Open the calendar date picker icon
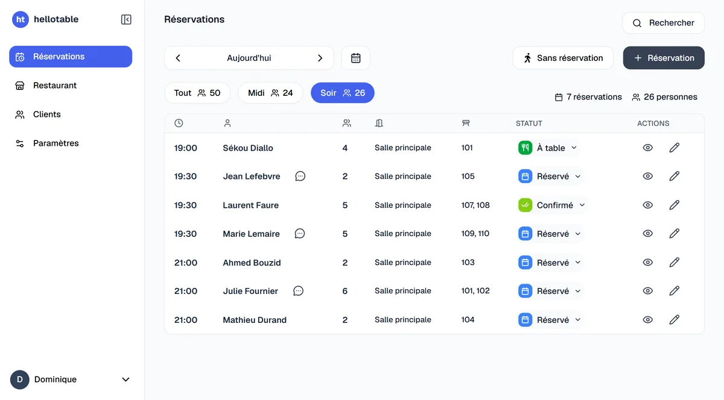The height and width of the screenshot is (400, 724). (x=356, y=58)
